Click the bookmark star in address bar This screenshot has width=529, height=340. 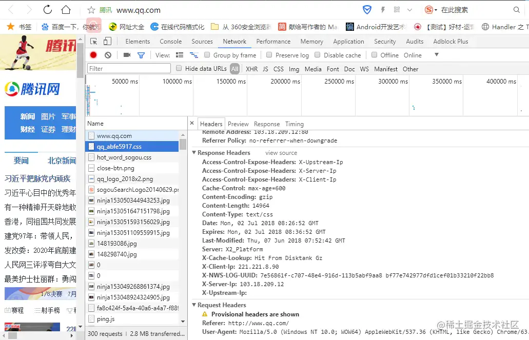point(91,10)
